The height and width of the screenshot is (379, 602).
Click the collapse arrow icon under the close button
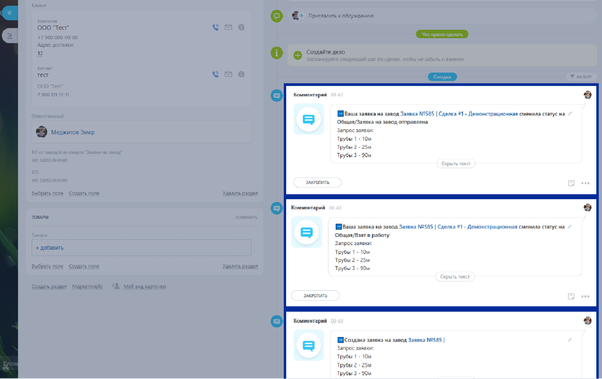click(10, 36)
